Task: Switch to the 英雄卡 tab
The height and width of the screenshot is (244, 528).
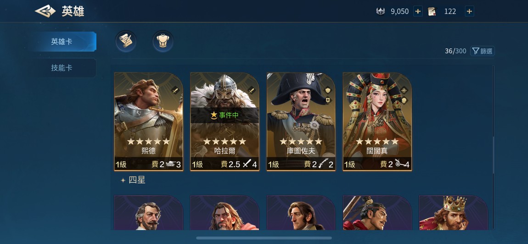Action: tap(62, 41)
